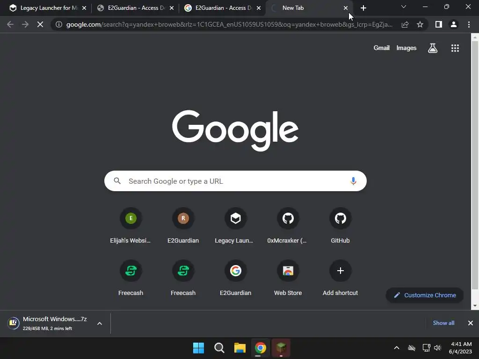Screen dimensions: 479x359
Task: Open the Web Store shortcut
Action: pyautogui.click(x=288, y=278)
